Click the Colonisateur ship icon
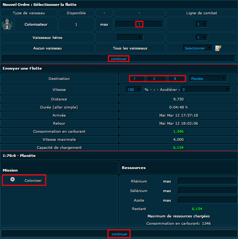 tap(7, 25)
